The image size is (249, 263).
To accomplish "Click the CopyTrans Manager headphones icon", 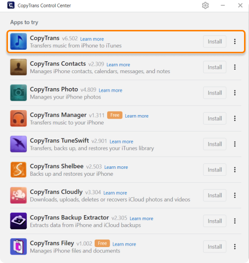I will tap(18, 119).
